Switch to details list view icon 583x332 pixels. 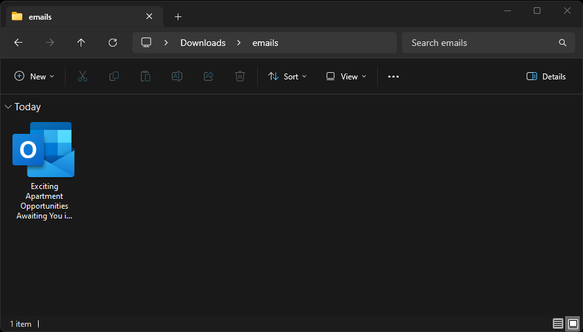[557, 323]
